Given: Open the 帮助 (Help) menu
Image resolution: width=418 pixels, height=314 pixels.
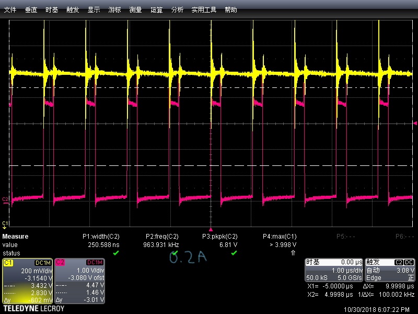Looking at the screenshot, I should point(231,10).
